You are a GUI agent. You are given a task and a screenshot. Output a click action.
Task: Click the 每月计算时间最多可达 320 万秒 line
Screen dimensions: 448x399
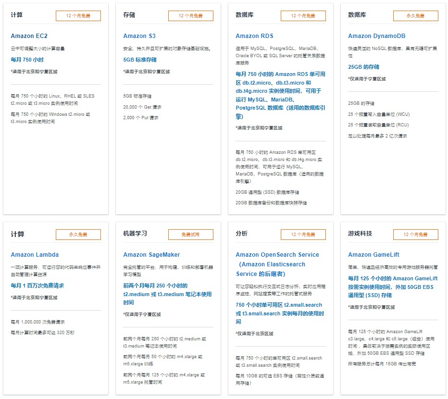[x=43, y=333]
